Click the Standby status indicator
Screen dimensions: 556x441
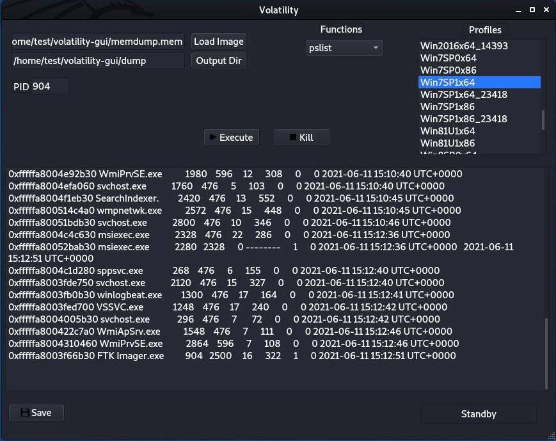point(479,414)
